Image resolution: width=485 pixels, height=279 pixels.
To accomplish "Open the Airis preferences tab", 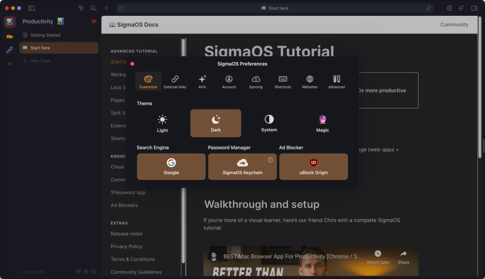I will [x=202, y=81].
